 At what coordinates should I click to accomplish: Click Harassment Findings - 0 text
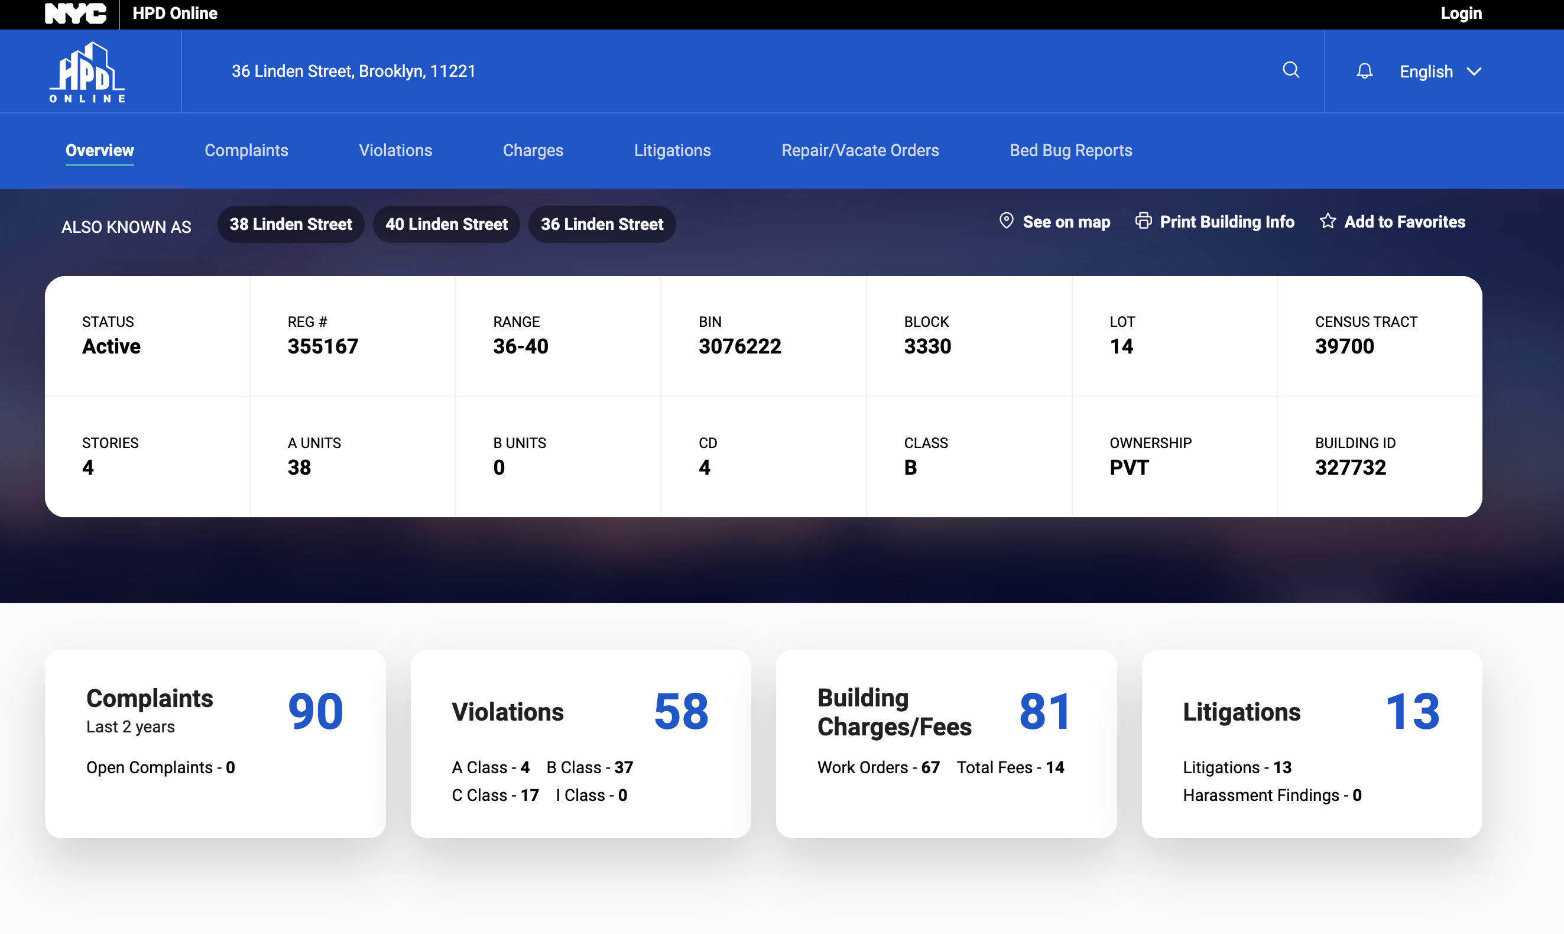pyautogui.click(x=1272, y=795)
